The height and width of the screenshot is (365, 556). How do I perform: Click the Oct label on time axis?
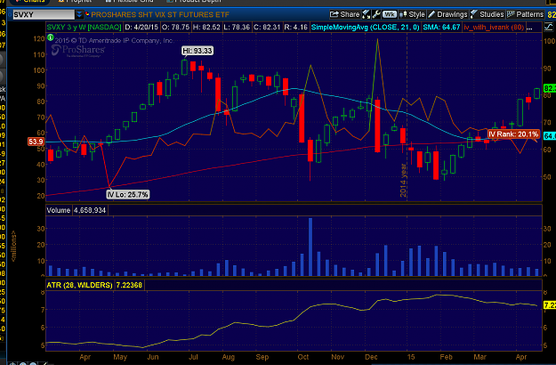coord(303,357)
